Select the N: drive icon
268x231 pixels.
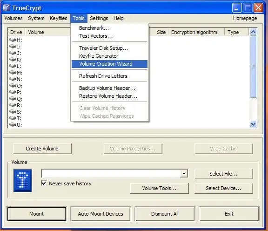click(13, 79)
